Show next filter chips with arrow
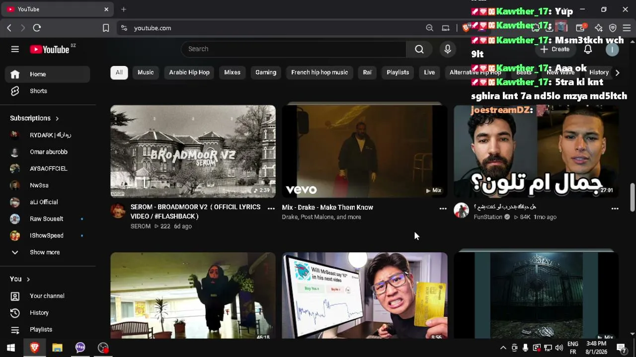The height and width of the screenshot is (357, 636). point(617,73)
